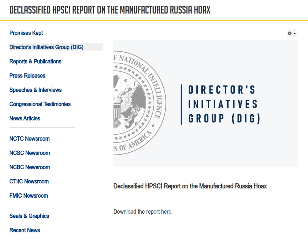The image size is (308, 240).
Task: View News Articles section
Action: (25, 119)
